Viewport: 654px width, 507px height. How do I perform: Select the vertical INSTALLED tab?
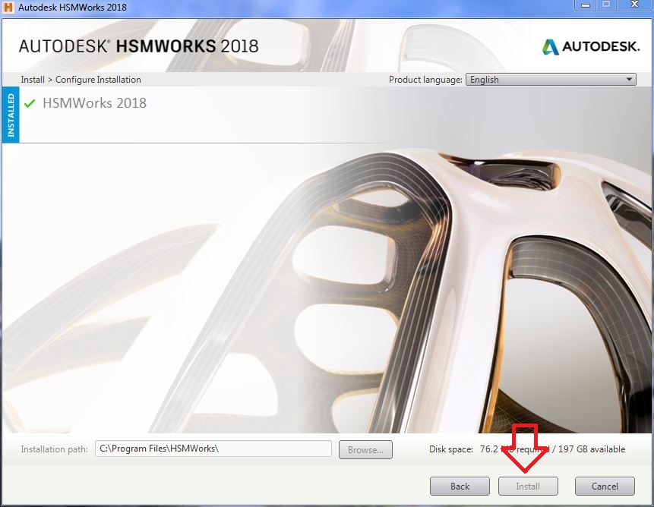[x=9, y=114]
